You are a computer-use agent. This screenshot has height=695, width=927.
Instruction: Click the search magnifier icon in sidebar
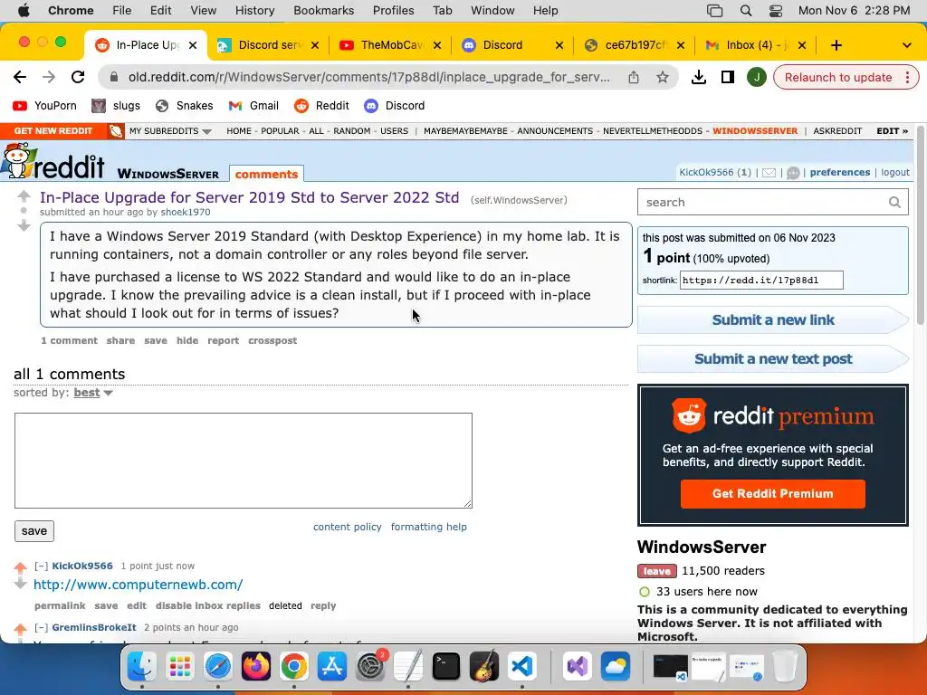[894, 202]
